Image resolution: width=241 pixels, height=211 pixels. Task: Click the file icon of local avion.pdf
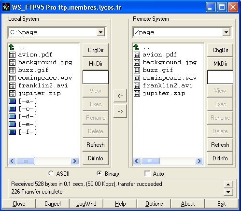click(x=12, y=55)
